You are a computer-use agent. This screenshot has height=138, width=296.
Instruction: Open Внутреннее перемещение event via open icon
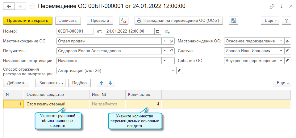click(x=288, y=61)
